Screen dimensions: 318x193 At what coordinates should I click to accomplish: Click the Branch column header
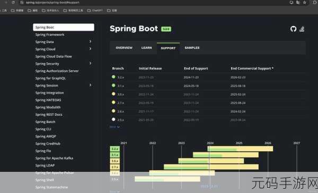click(x=118, y=69)
